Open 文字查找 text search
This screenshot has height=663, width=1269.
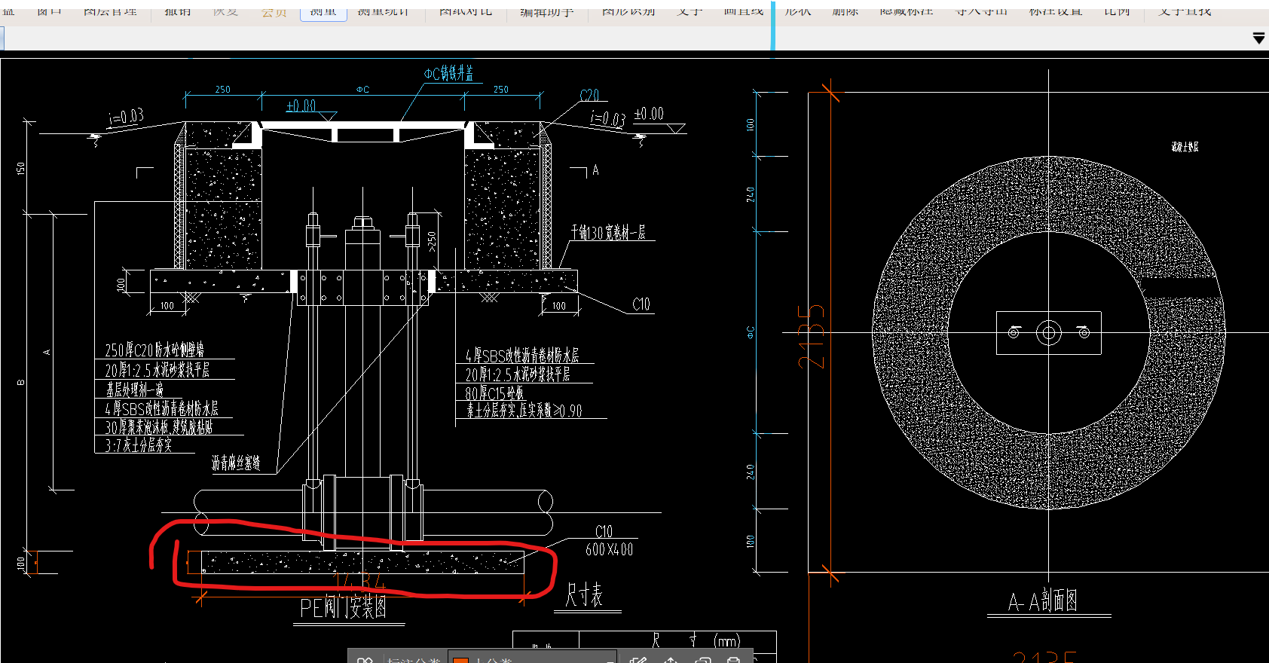click(x=1185, y=11)
